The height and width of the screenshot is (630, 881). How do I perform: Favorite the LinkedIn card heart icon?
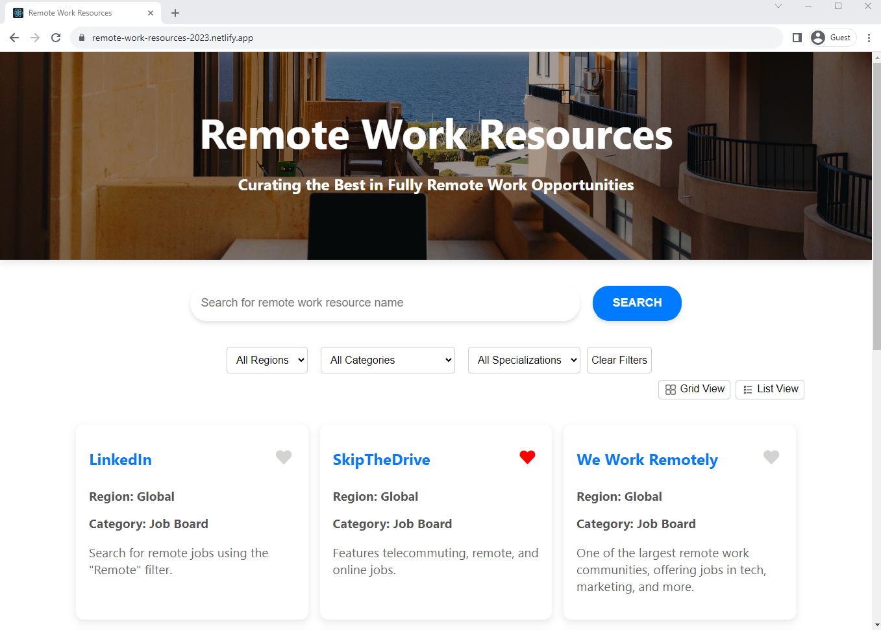(284, 457)
